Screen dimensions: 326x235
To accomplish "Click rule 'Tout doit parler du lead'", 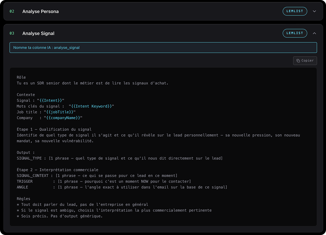I will coord(83,205).
